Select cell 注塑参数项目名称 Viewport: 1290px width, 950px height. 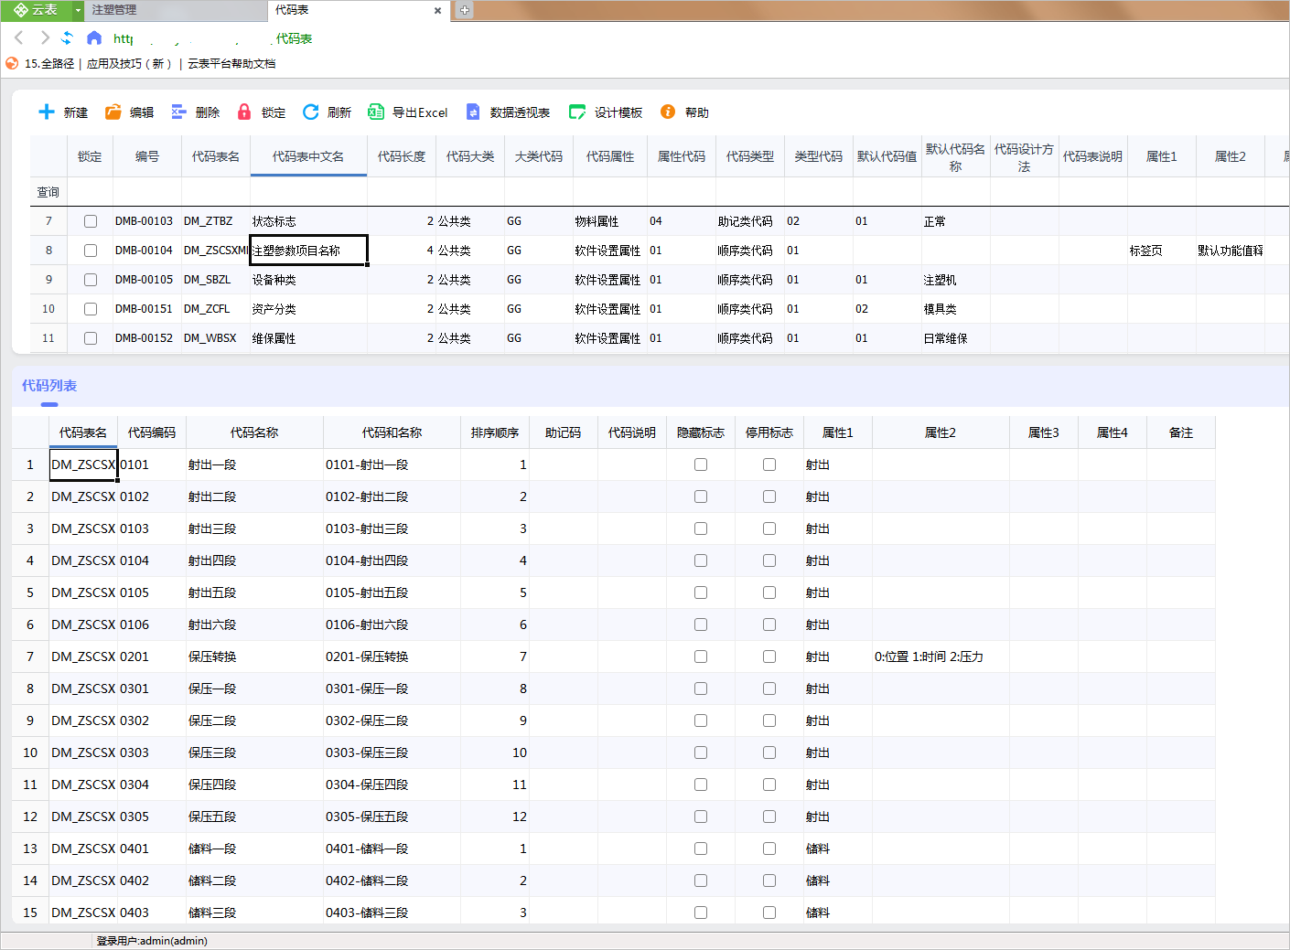309,251
